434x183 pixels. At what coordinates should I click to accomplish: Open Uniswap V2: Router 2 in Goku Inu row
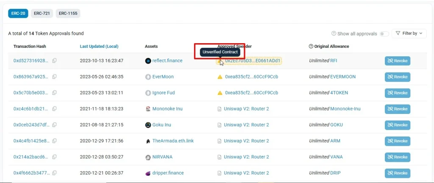(246, 125)
